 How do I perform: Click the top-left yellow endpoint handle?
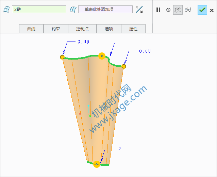(x=62, y=57)
